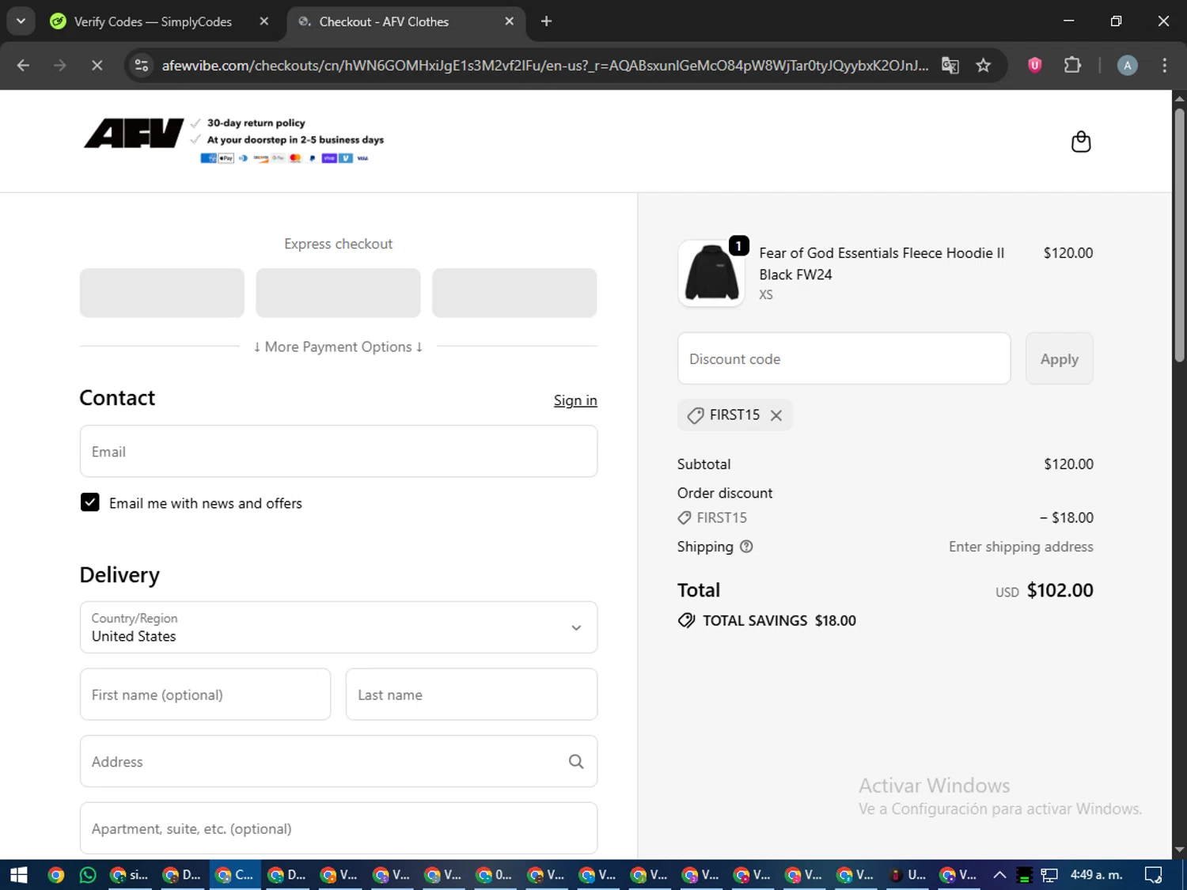Click the taskbar clock showing 4:49 a. m.
The image size is (1187, 890).
pyautogui.click(x=1096, y=875)
